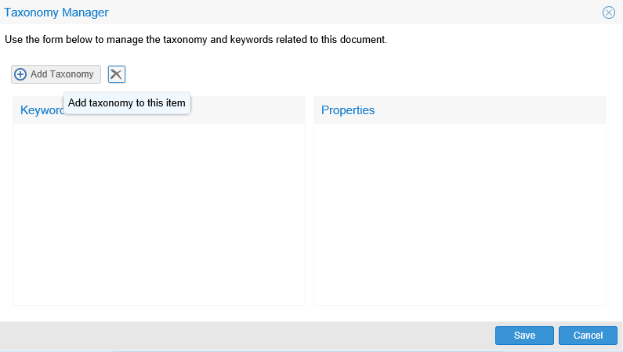The width and height of the screenshot is (623, 352).
Task: Click the partially hidden Keywords heading text
Action: pos(41,110)
